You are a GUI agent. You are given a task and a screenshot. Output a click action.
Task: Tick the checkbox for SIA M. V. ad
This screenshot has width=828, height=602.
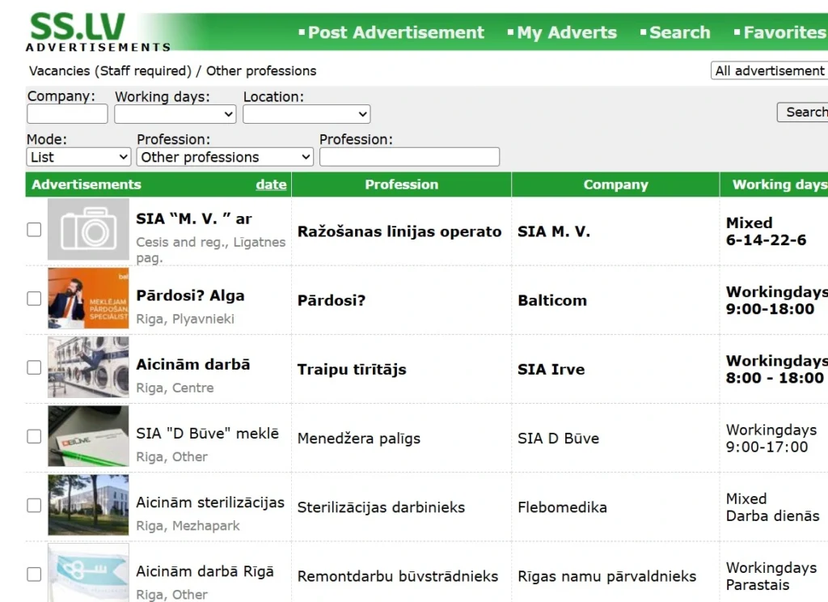coord(34,229)
